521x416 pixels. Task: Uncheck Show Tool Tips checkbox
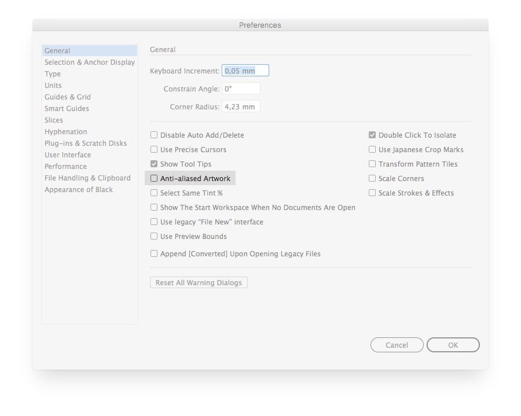(x=154, y=164)
